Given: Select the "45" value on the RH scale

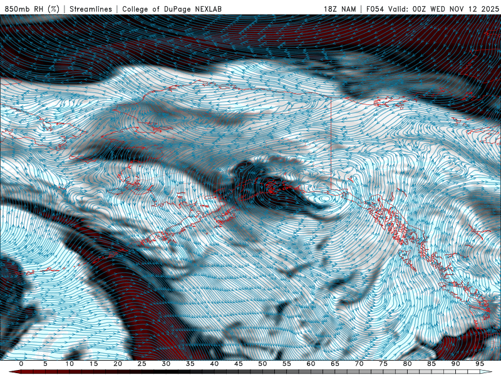Looking at the screenshot, I should tap(239, 364).
